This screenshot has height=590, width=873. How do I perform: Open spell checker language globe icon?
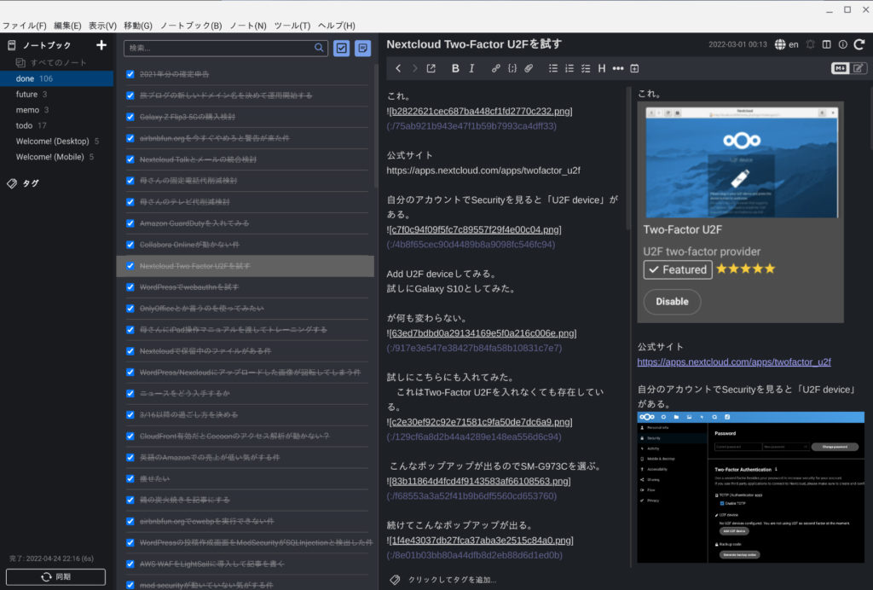pyautogui.click(x=780, y=44)
